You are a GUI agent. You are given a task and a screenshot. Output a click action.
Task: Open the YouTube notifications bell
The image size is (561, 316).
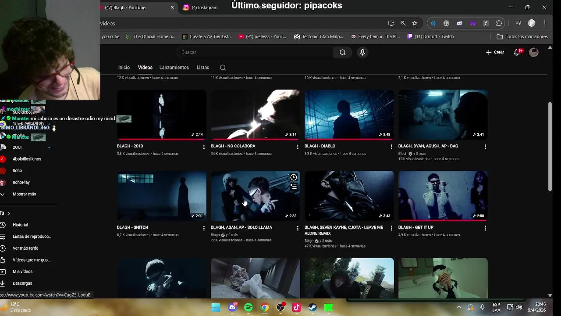[517, 52]
